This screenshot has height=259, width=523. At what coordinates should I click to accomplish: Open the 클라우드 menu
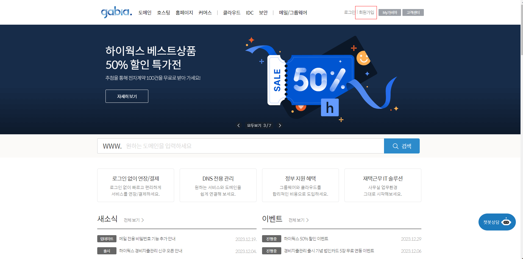pos(232,13)
